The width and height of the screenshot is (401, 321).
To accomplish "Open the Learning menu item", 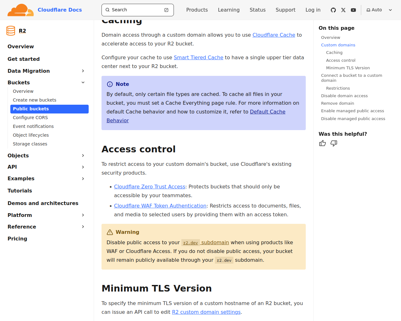I will pos(229,10).
